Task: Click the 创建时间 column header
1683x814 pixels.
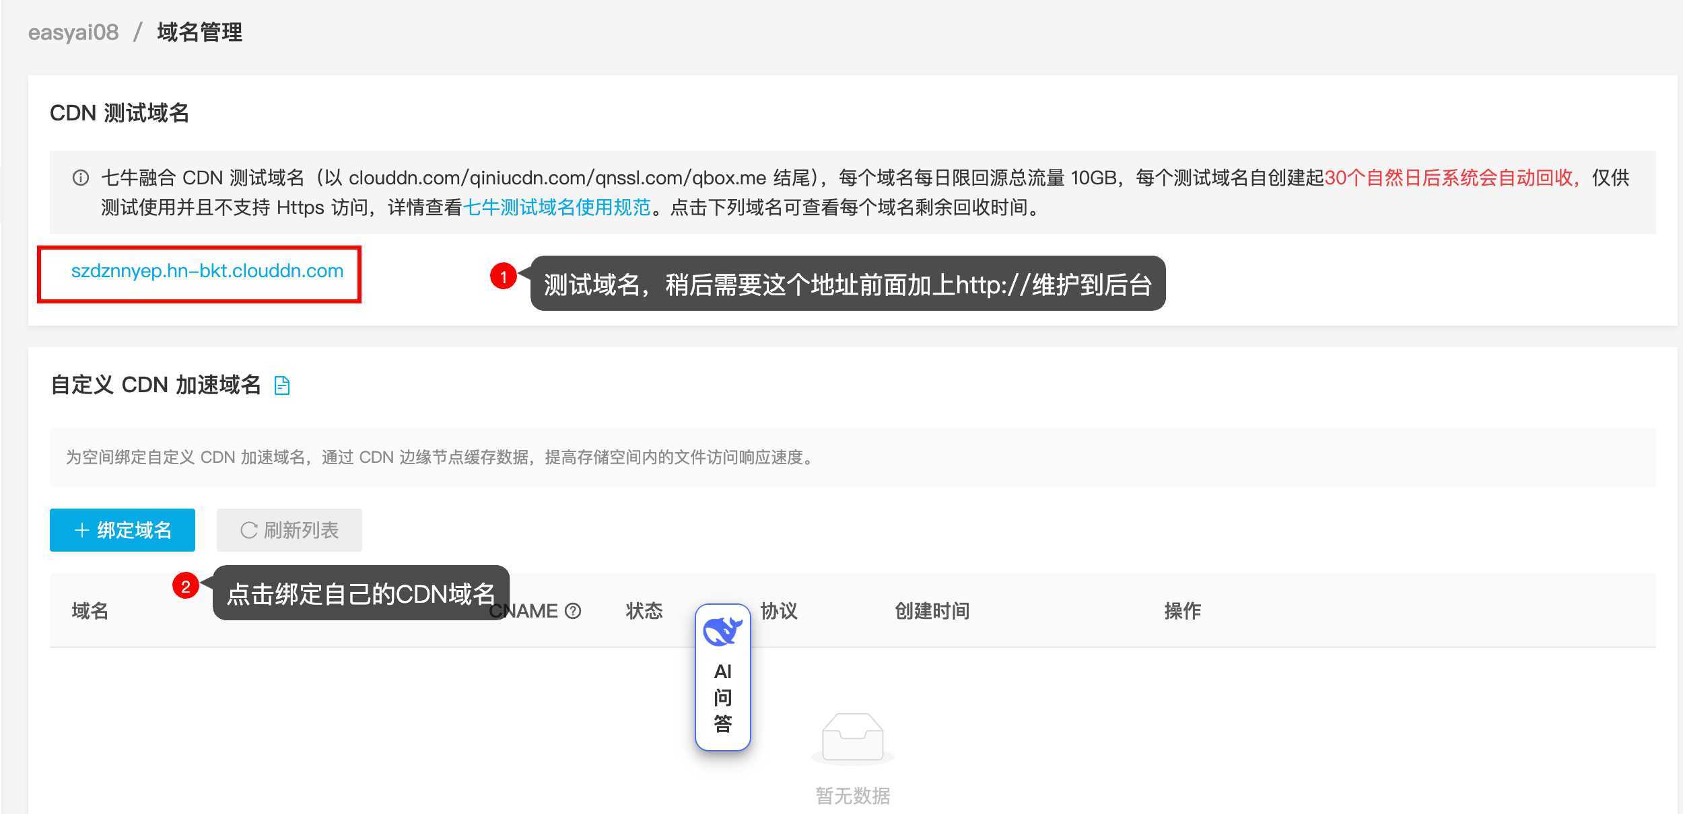Action: 932,611
